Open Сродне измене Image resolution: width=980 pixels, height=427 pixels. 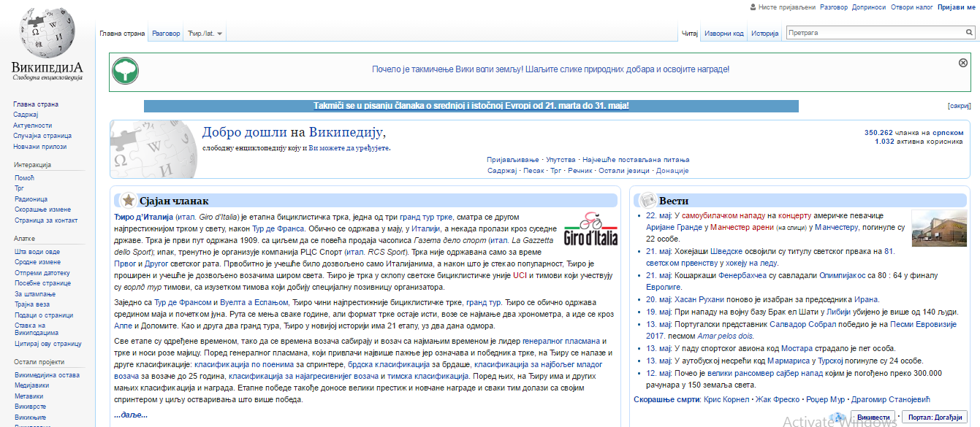pyautogui.click(x=38, y=262)
